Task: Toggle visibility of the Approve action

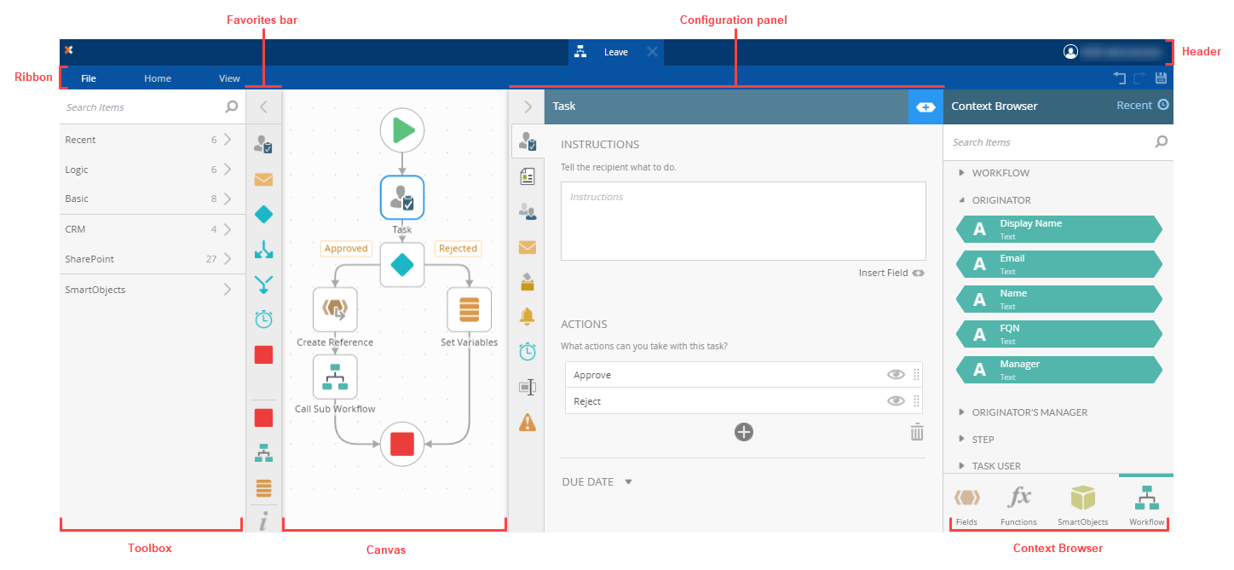Action: [895, 375]
